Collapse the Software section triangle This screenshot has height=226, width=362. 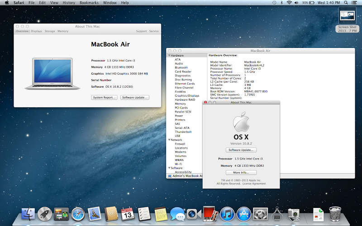(x=169, y=168)
